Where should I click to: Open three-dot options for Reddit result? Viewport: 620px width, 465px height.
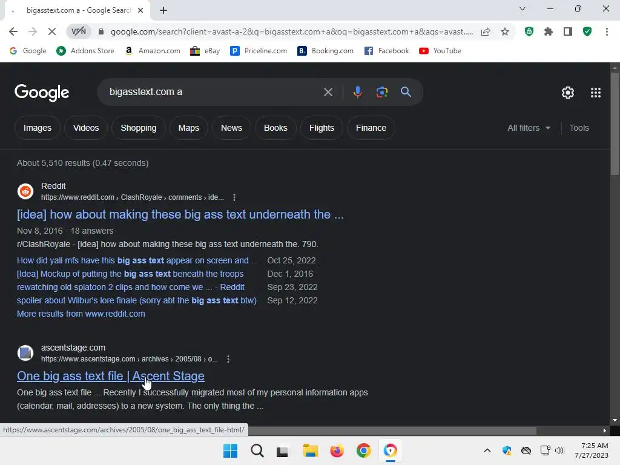tap(234, 197)
